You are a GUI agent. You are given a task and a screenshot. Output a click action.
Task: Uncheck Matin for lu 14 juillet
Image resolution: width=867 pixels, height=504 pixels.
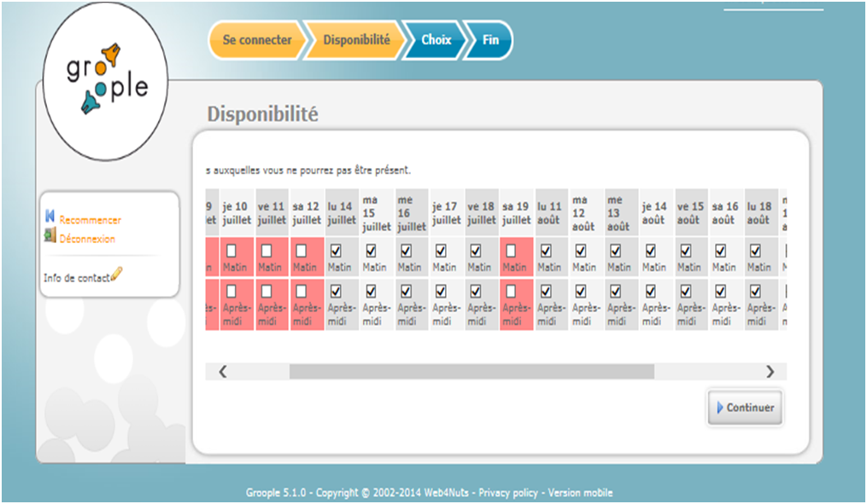tap(336, 251)
